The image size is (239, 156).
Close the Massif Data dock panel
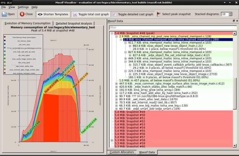pyautogui.click(x=237, y=21)
